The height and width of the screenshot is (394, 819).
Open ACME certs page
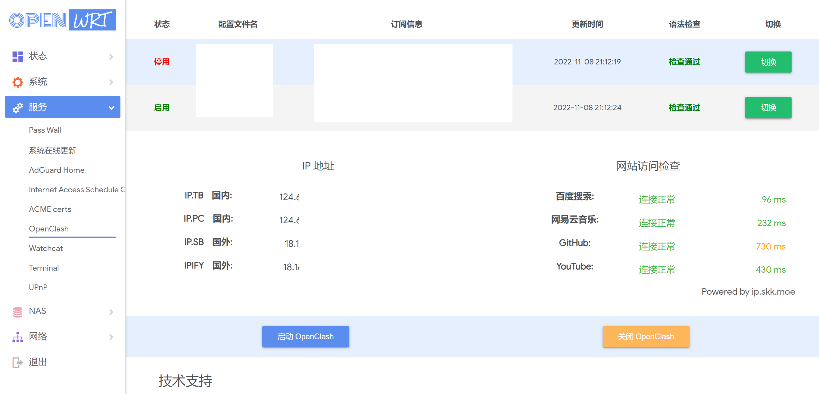(50, 209)
